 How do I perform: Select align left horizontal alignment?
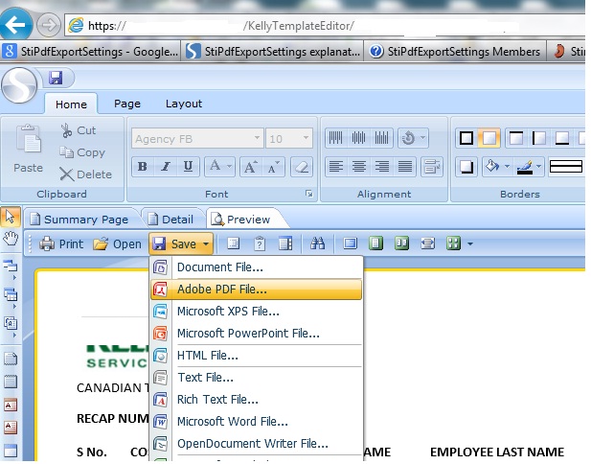(x=336, y=167)
